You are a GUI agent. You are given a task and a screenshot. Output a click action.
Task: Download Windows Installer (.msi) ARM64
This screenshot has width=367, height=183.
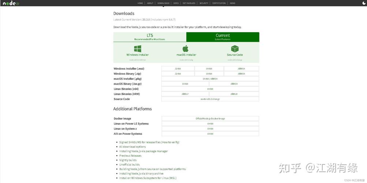point(241,68)
